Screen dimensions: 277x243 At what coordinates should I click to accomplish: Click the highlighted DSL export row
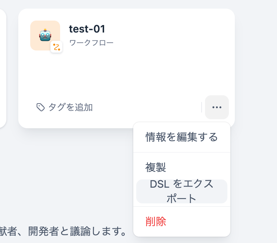pos(181,191)
